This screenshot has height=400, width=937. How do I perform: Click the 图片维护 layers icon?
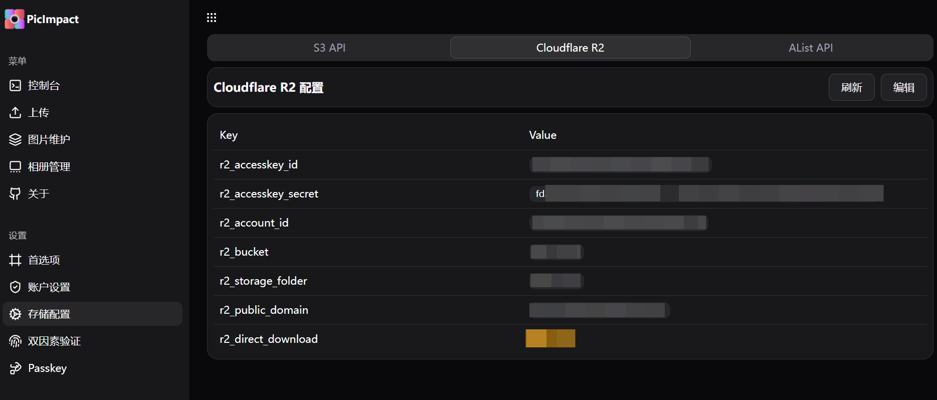point(16,140)
